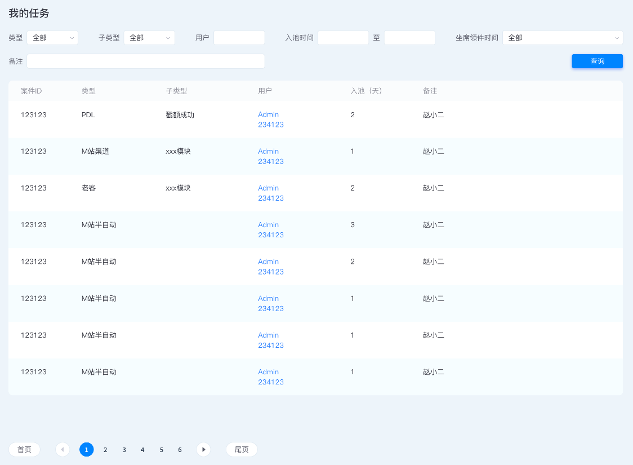633x465 pixels.
Task: Click the 戳额成功 subtype cell
Action: pyautogui.click(x=180, y=115)
